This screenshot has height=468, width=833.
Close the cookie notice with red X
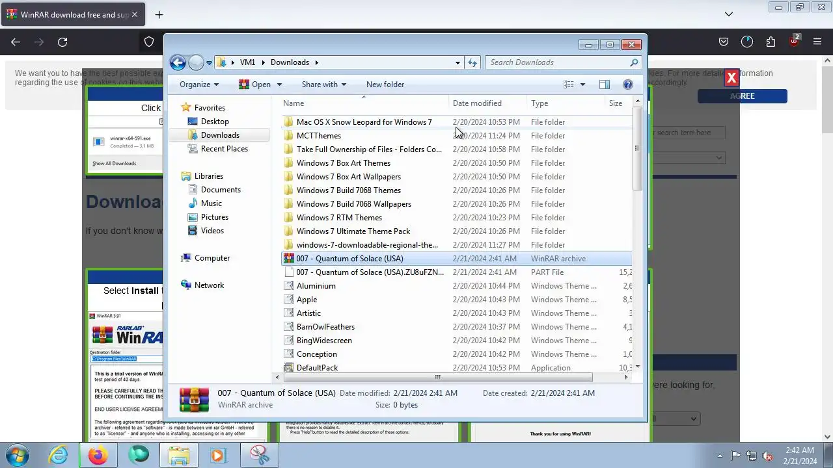tap(731, 78)
